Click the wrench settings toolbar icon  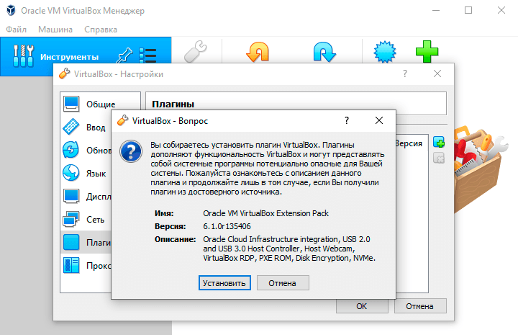tap(196, 51)
